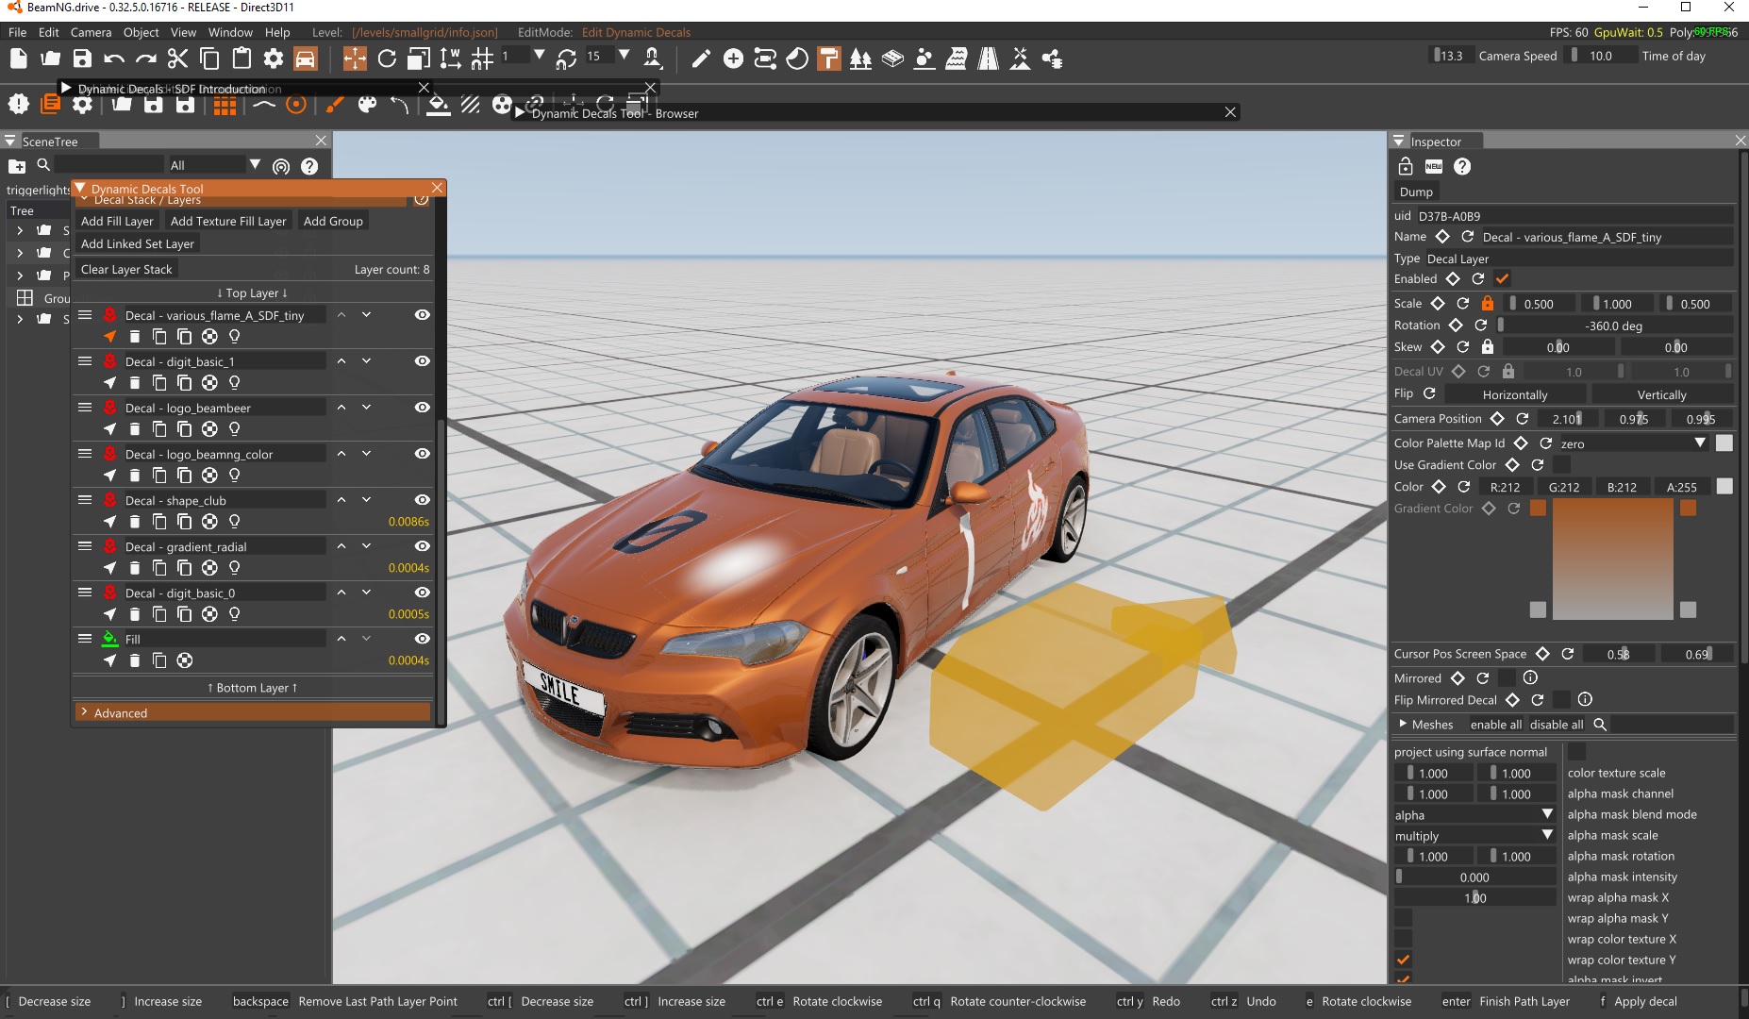Click the paint bucket fill icon
This screenshot has height=1019, width=1749.
point(438,105)
